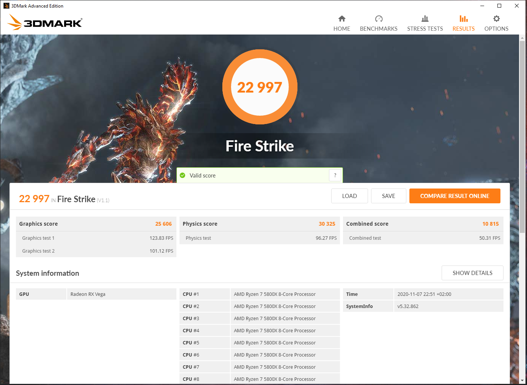This screenshot has width=527, height=385.
Task: Open the HOME tab
Action: (342, 24)
